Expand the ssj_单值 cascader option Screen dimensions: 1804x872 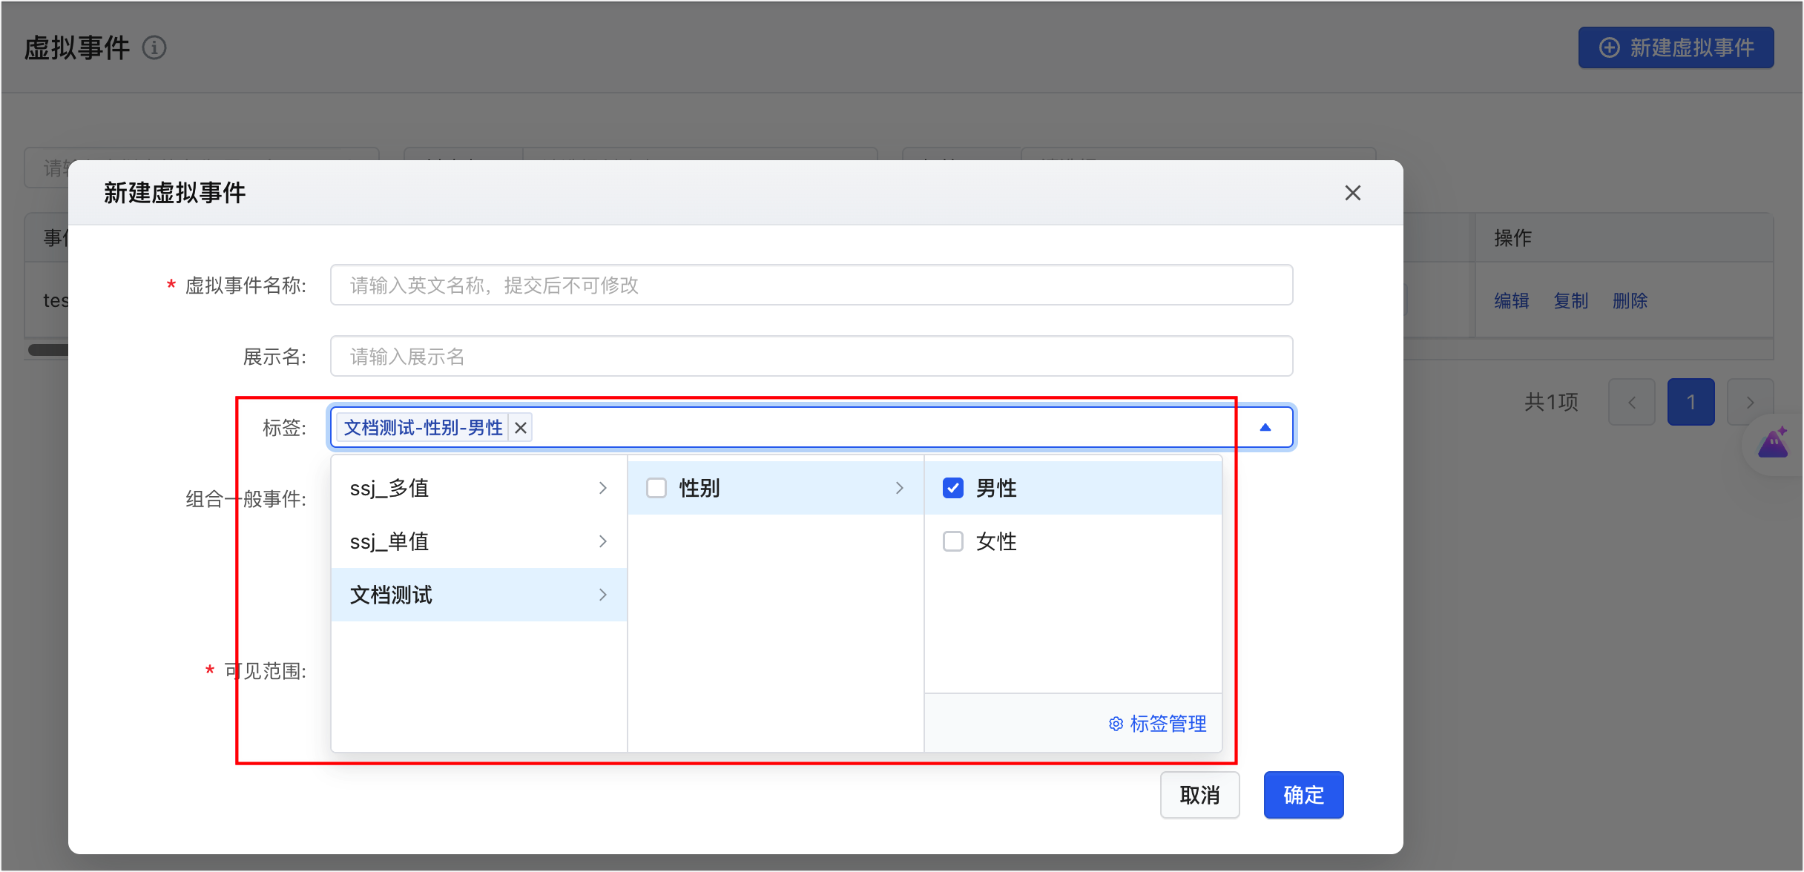(479, 541)
